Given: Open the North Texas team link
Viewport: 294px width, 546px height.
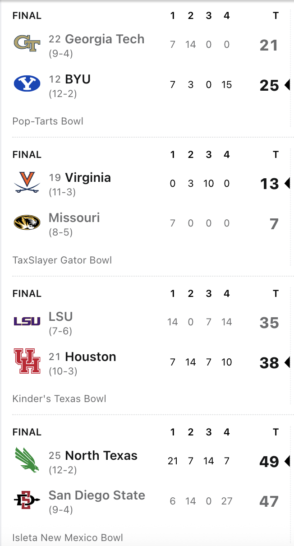Looking at the screenshot, I should [101, 455].
